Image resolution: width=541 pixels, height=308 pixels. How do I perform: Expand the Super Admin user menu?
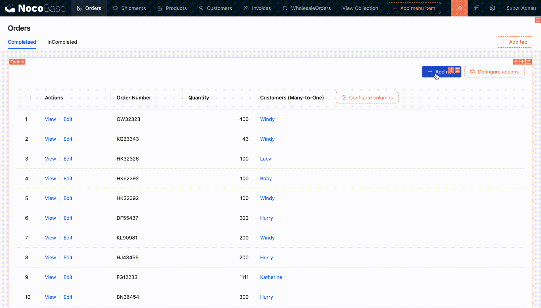(521, 8)
